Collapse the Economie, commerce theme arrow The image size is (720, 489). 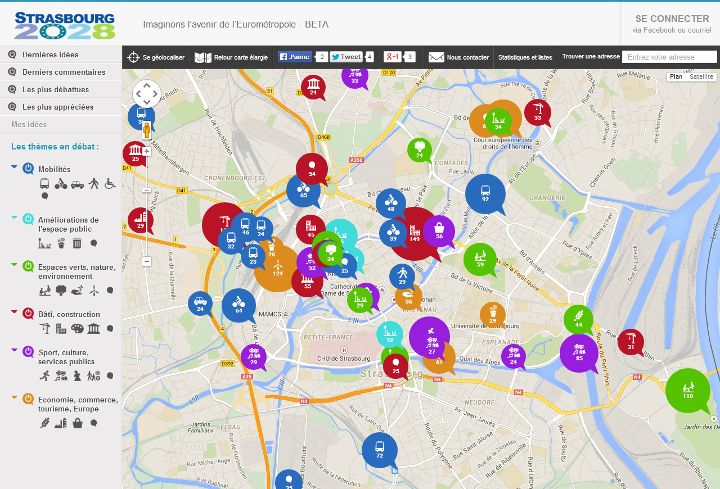click(x=15, y=397)
